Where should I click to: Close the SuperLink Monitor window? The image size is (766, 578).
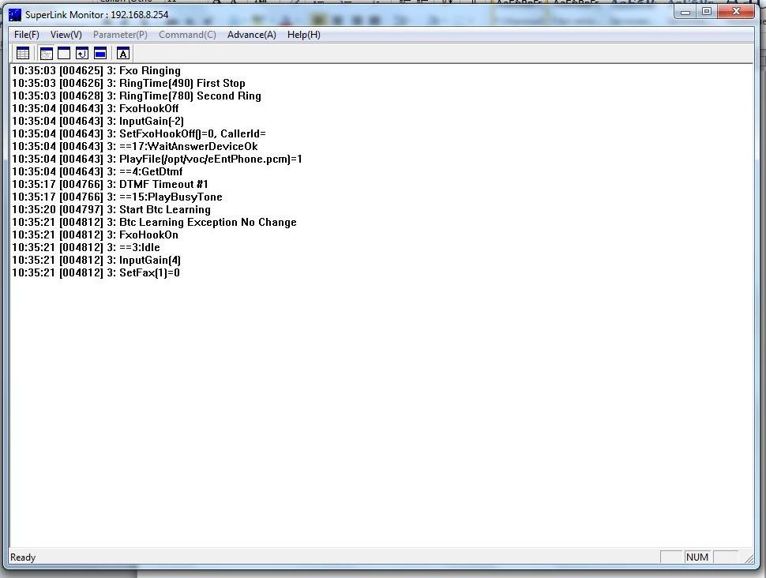[x=736, y=12]
